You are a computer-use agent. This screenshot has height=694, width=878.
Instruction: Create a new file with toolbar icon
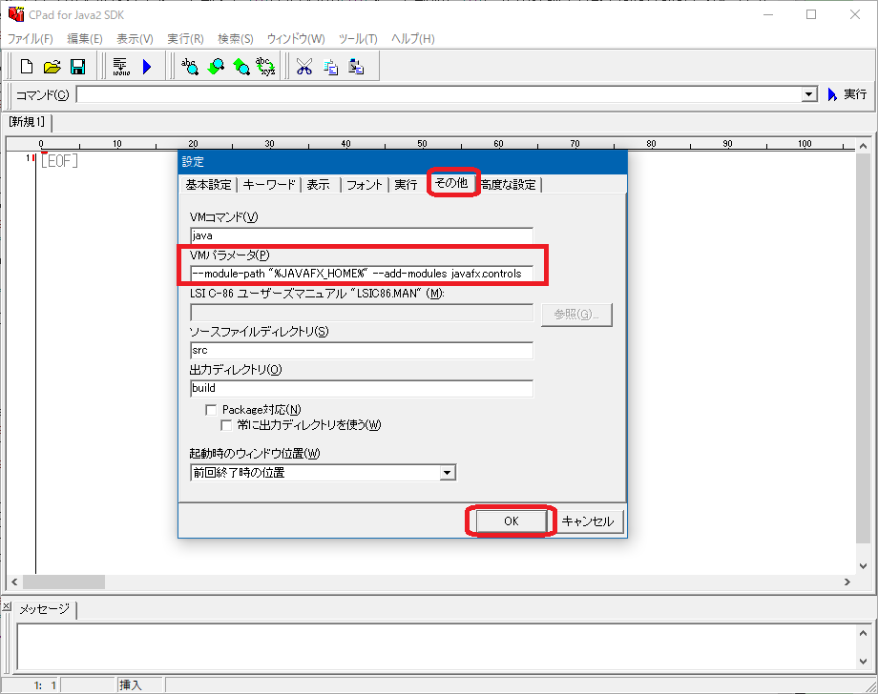pos(27,67)
